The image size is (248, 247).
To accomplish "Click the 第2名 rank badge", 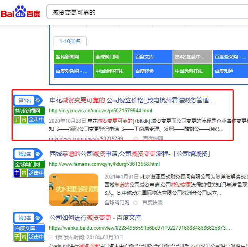I will click(x=25, y=154).
